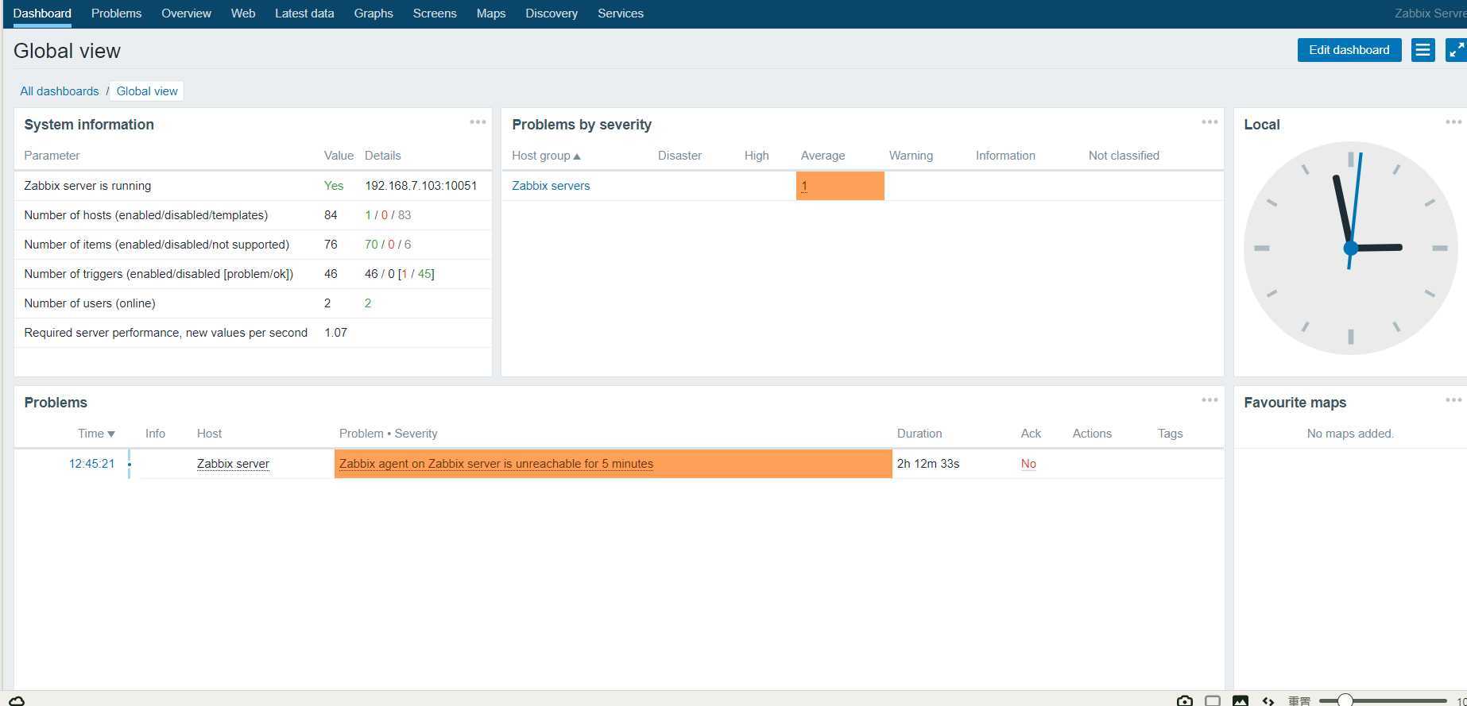This screenshot has height=706, width=1467.
Task: Click the code brackets icon in status bar
Action: 1268,700
